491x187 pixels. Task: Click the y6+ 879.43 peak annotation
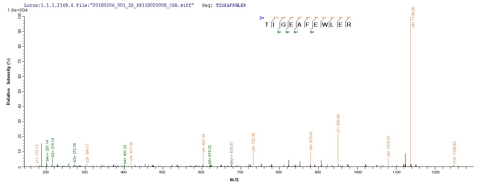click(311, 141)
